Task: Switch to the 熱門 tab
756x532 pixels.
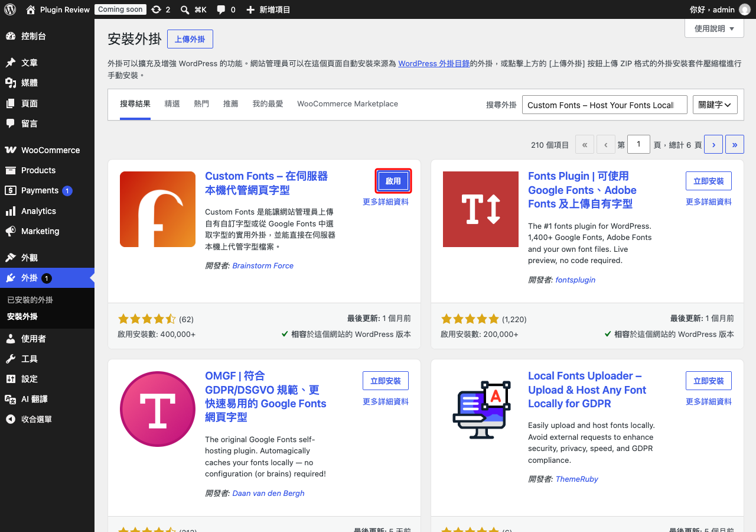Action: pyautogui.click(x=201, y=104)
